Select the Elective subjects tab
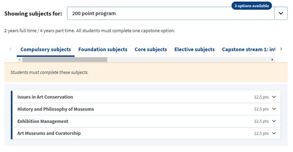Image resolution: width=293 pixels, height=152 pixels. [195, 50]
